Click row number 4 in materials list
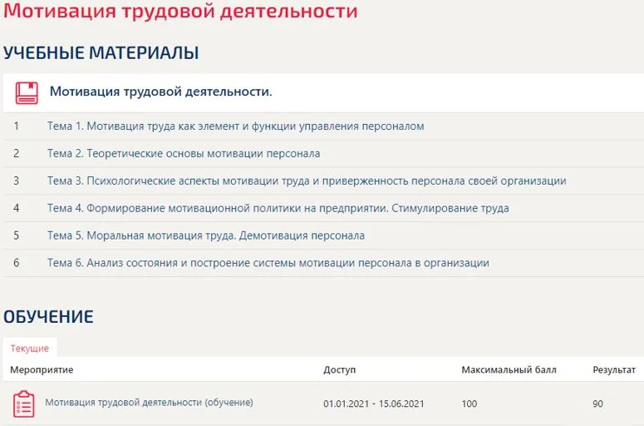This screenshot has height=426, width=644. tap(16, 208)
